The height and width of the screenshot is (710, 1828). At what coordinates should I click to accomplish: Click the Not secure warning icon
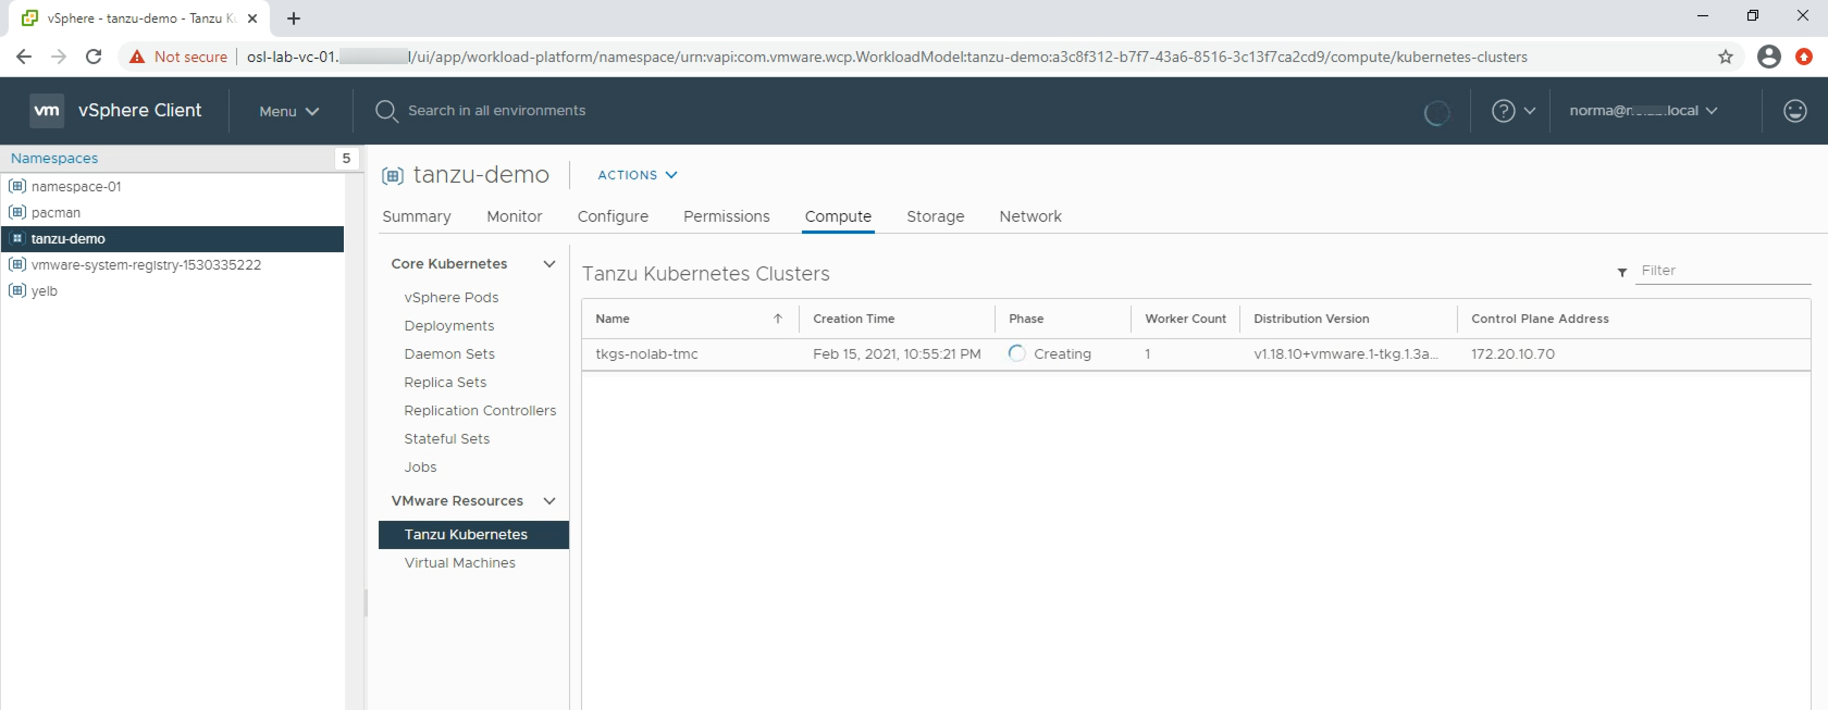coord(137,57)
